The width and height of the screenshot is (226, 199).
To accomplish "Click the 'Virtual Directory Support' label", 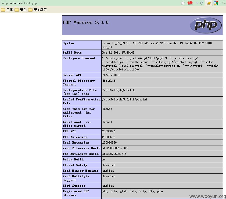I will 79,82.
